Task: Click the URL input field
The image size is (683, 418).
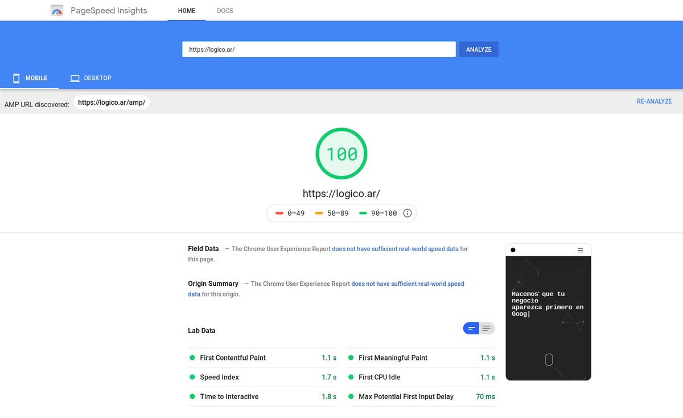Action: click(x=319, y=50)
